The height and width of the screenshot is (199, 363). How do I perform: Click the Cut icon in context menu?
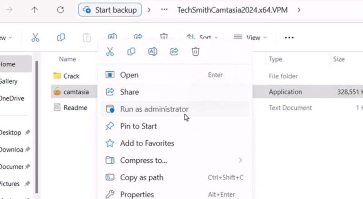pyautogui.click(x=110, y=52)
